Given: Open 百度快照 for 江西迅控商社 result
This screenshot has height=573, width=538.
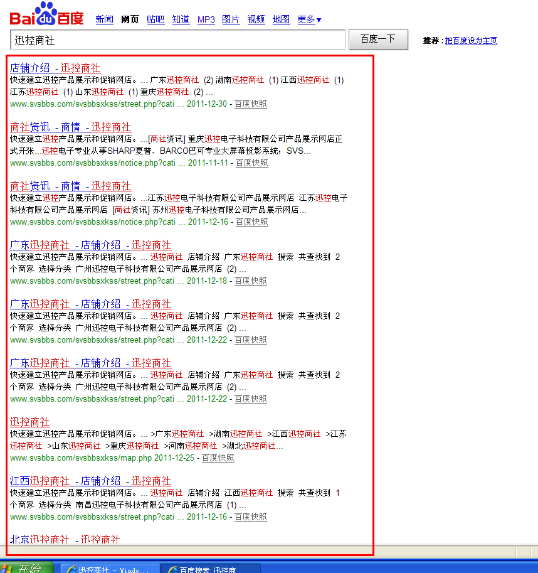Looking at the screenshot, I should [250, 517].
